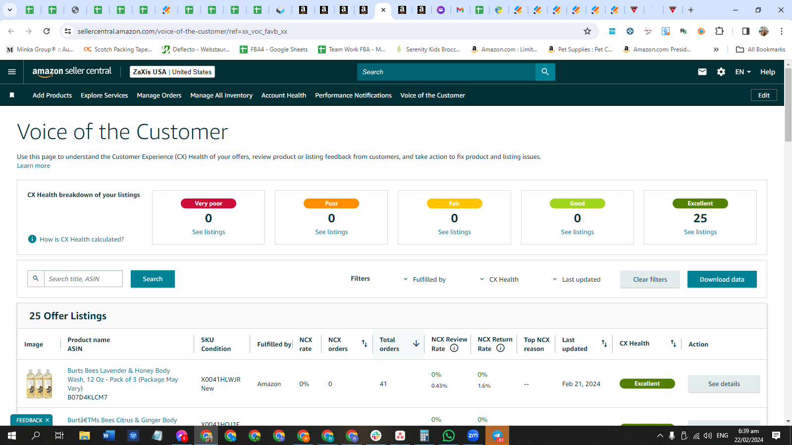This screenshot has width=792, height=445.
Task: Open Slack from the taskbar
Action: [376, 436]
